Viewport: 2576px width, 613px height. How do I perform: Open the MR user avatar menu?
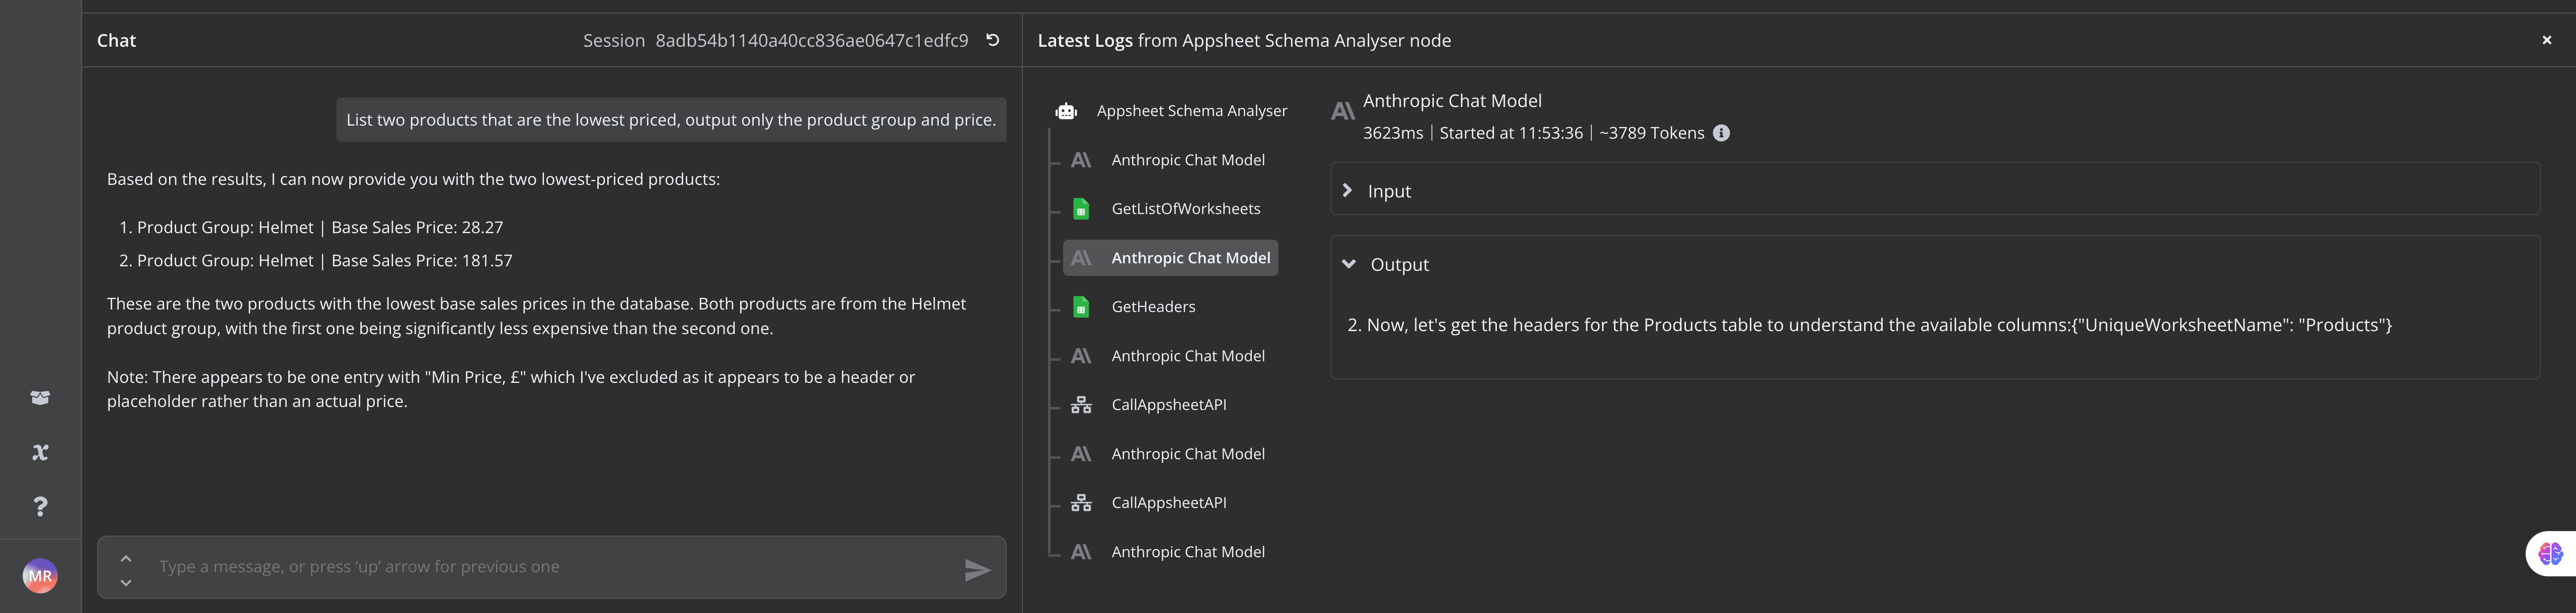40,575
